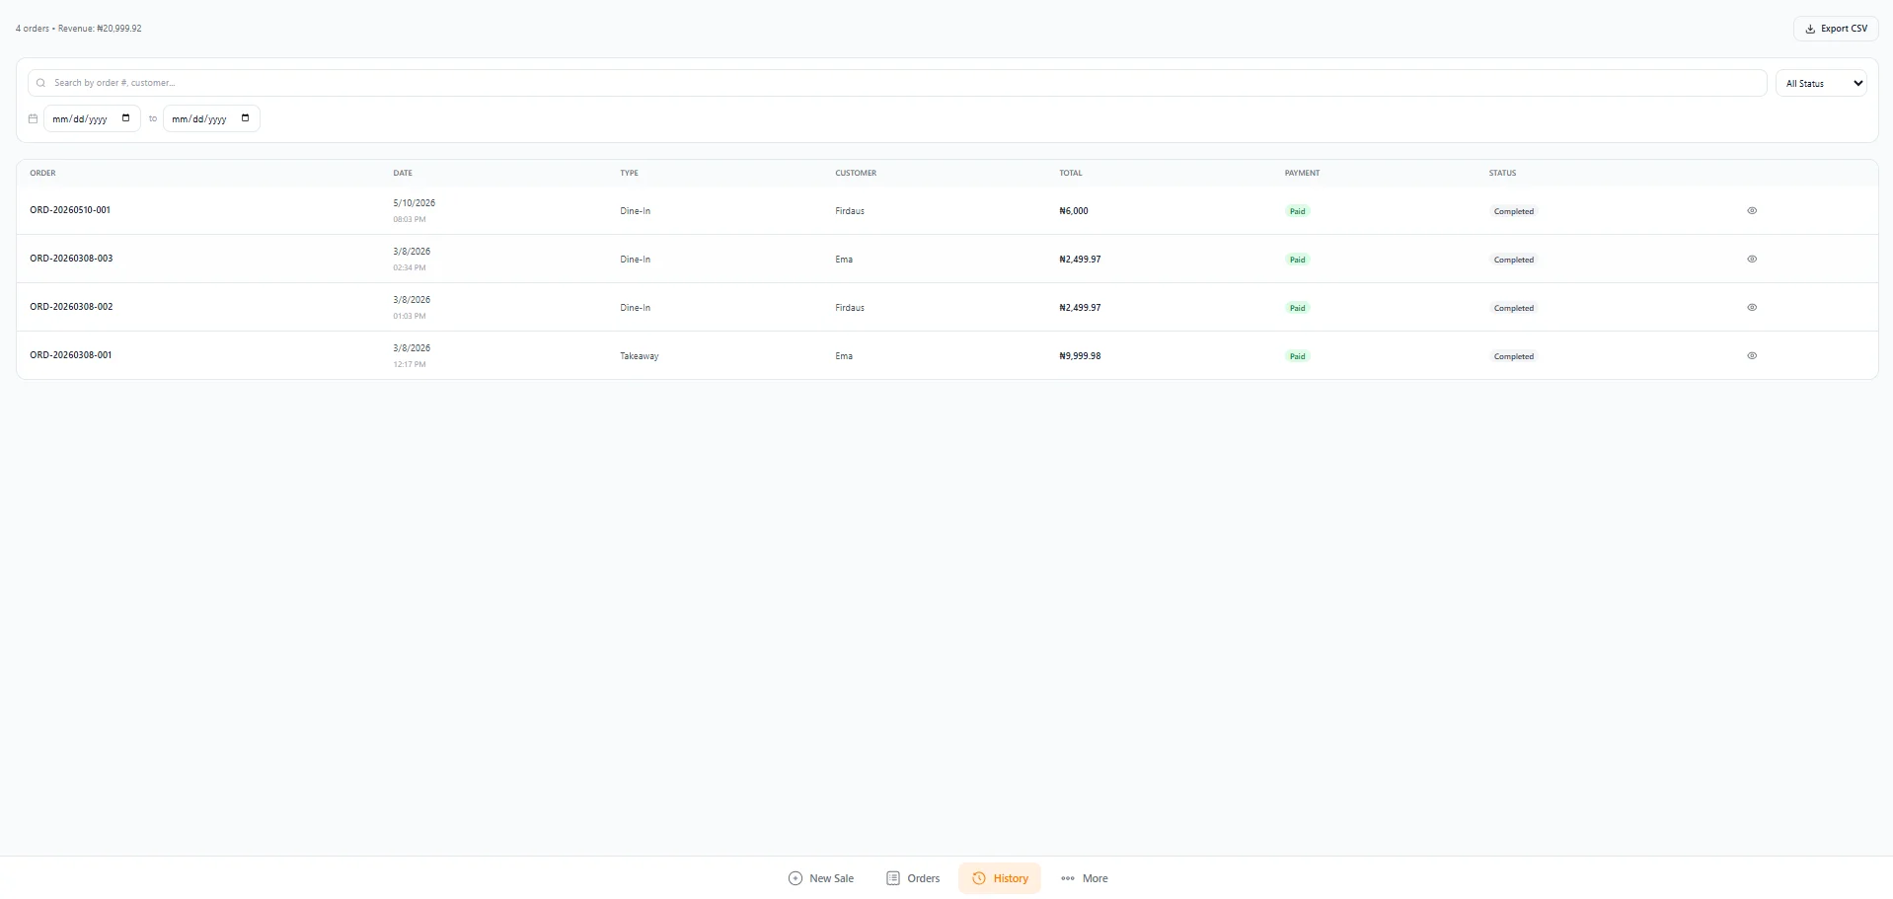
Task: Select the end date input field
Action: [x=211, y=118]
